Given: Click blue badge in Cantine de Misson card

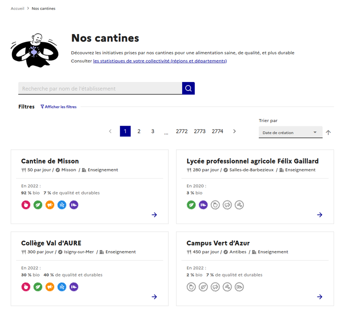Looking at the screenshot, I should pyautogui.click(x=62, y=205).
